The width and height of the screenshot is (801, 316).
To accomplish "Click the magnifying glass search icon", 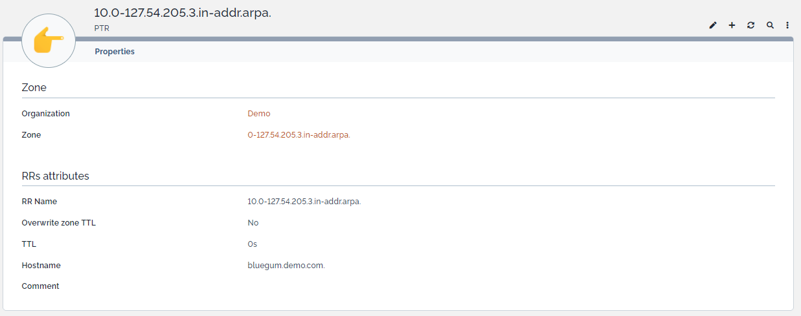I will [x=770, y=25].
